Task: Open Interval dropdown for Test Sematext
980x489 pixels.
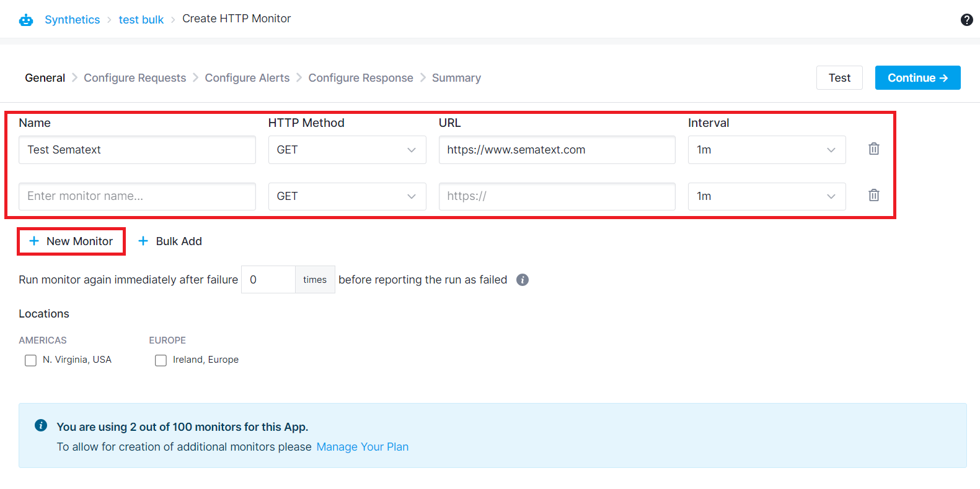Action: point(767,150)
